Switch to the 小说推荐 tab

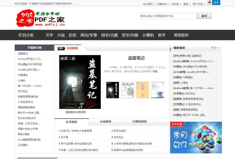tap(106, 122)
